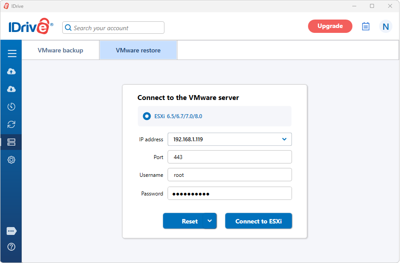Viewport: 400px width, 263px height.
Task: Open the sync arrows icon
Action: 11,124
